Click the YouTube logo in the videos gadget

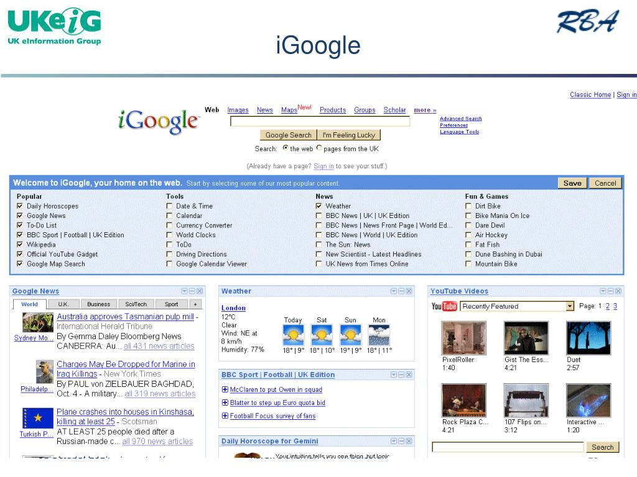click(444, 306)
